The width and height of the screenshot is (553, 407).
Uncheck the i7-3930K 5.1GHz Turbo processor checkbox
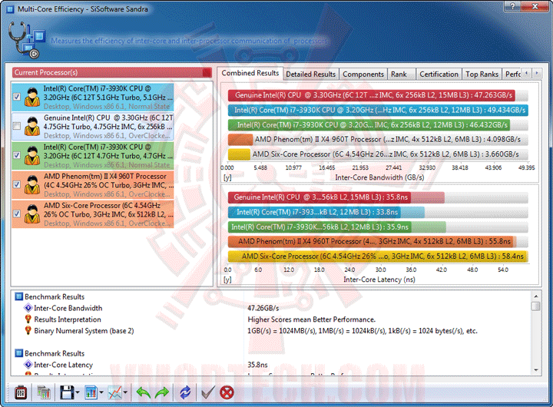coord(17,97)
